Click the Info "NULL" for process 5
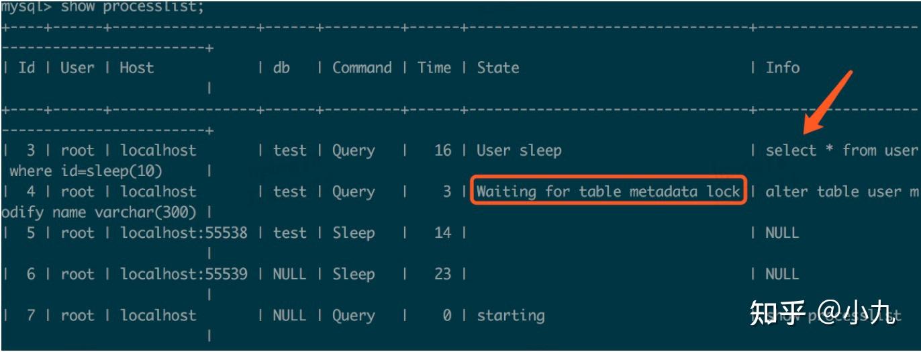The width and height of the screenshot is (921, 352). [782, 232]
